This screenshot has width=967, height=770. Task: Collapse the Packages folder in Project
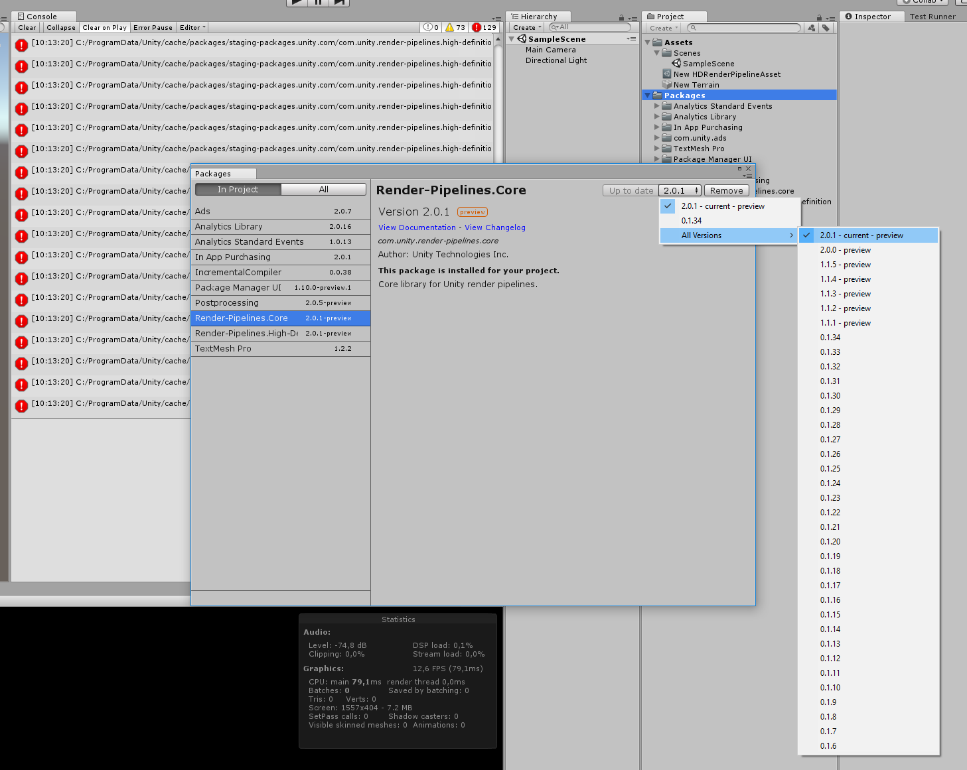point(648,96)
